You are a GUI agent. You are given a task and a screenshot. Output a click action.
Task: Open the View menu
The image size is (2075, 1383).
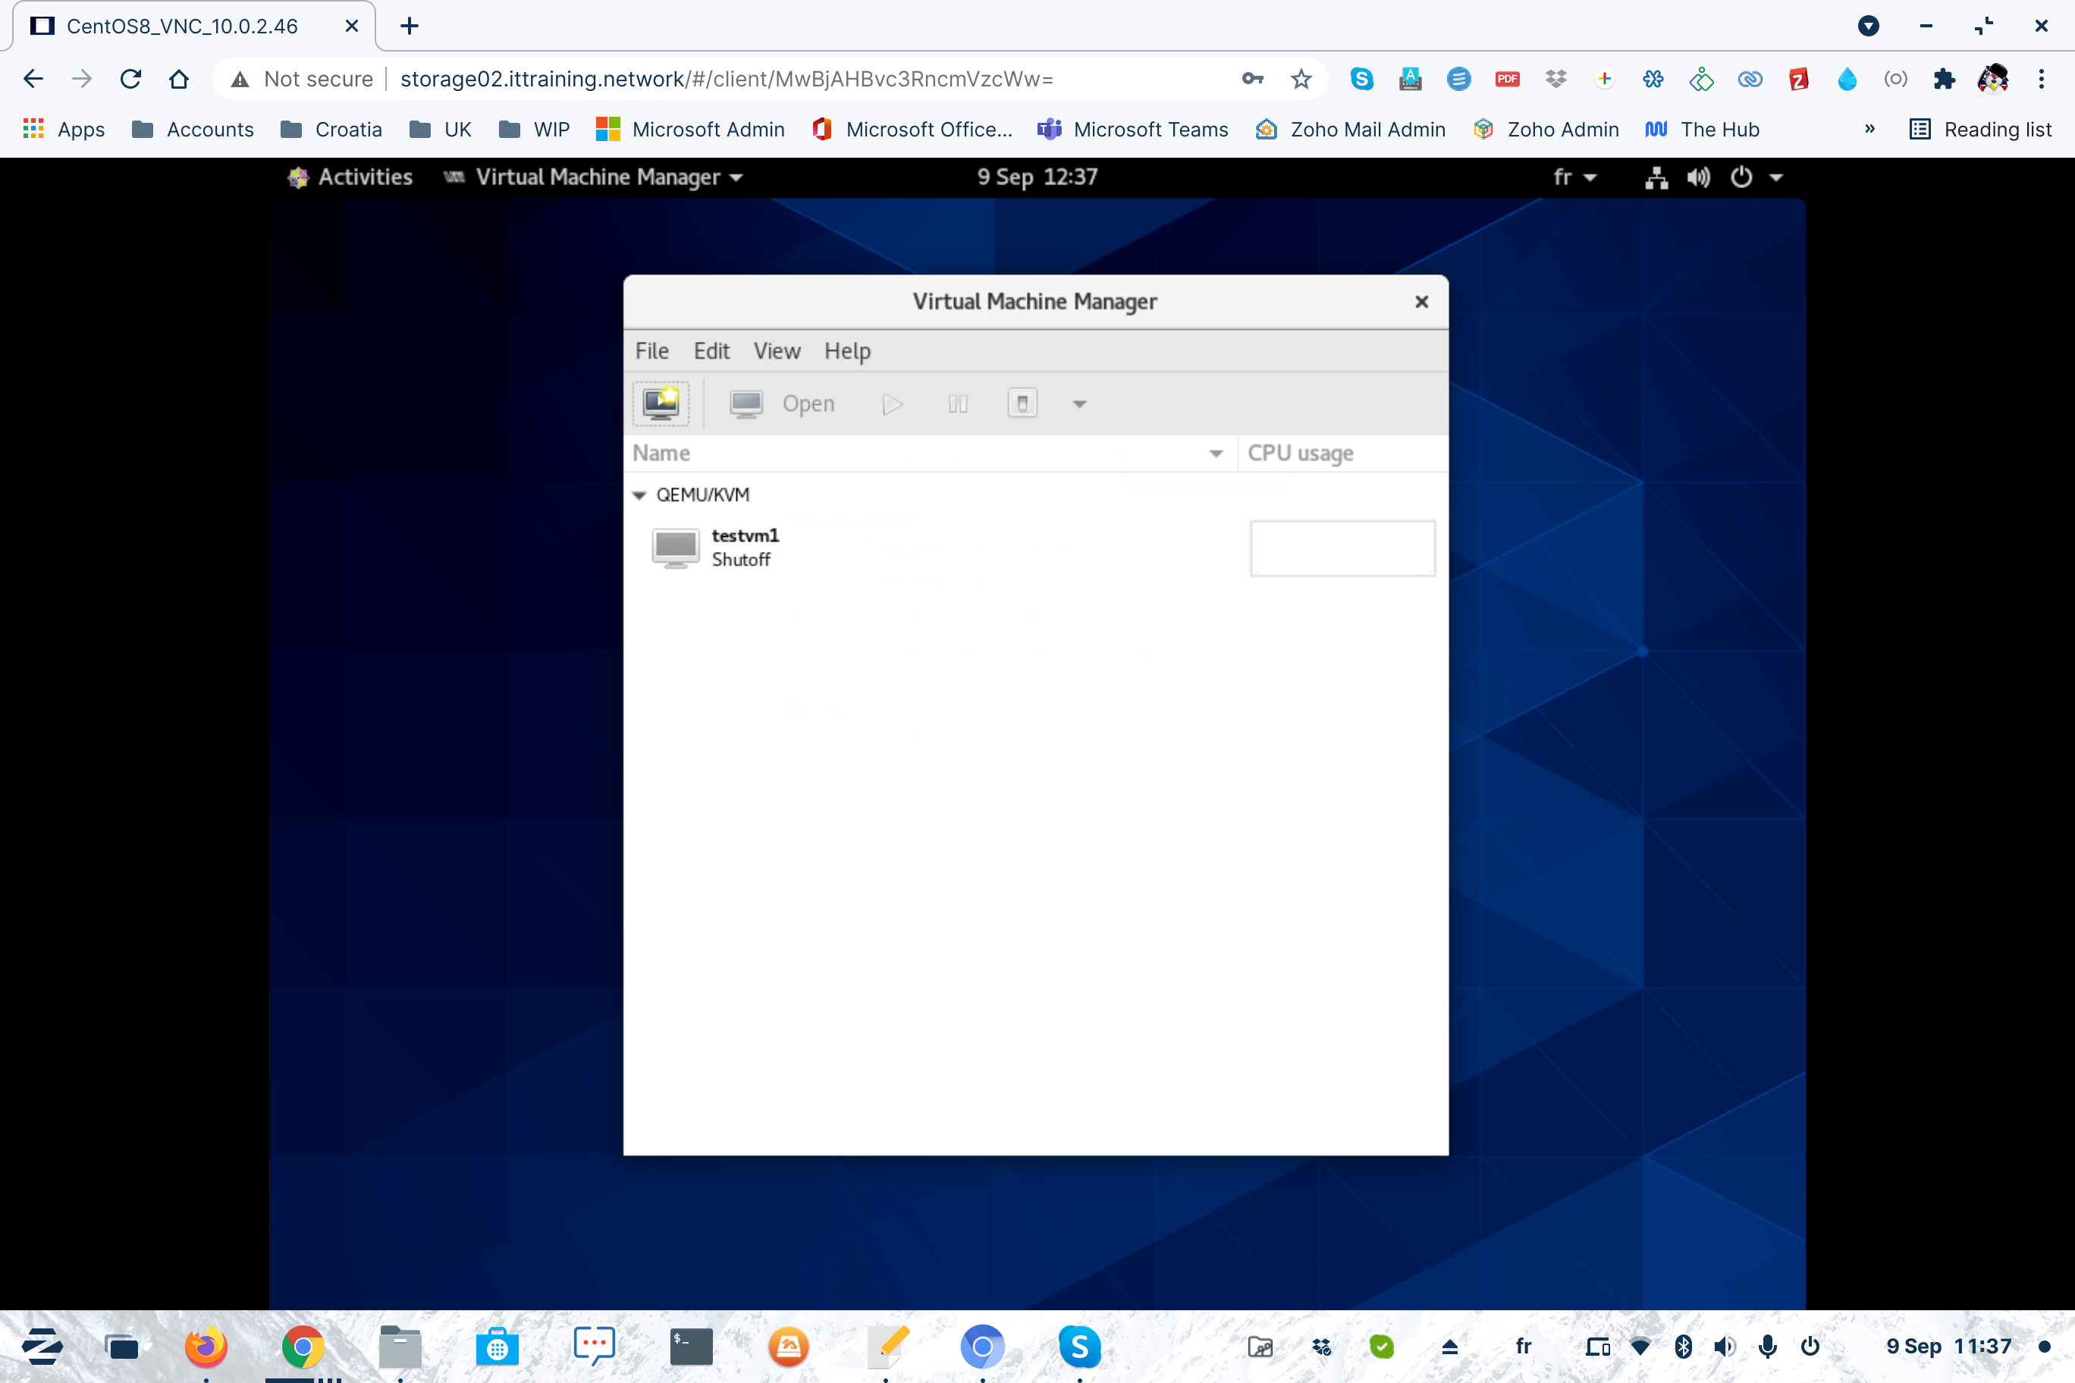point(777,351)
